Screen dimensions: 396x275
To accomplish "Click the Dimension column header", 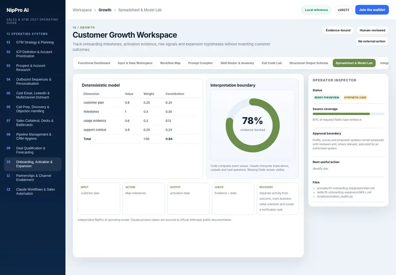I will click(91, 94).
